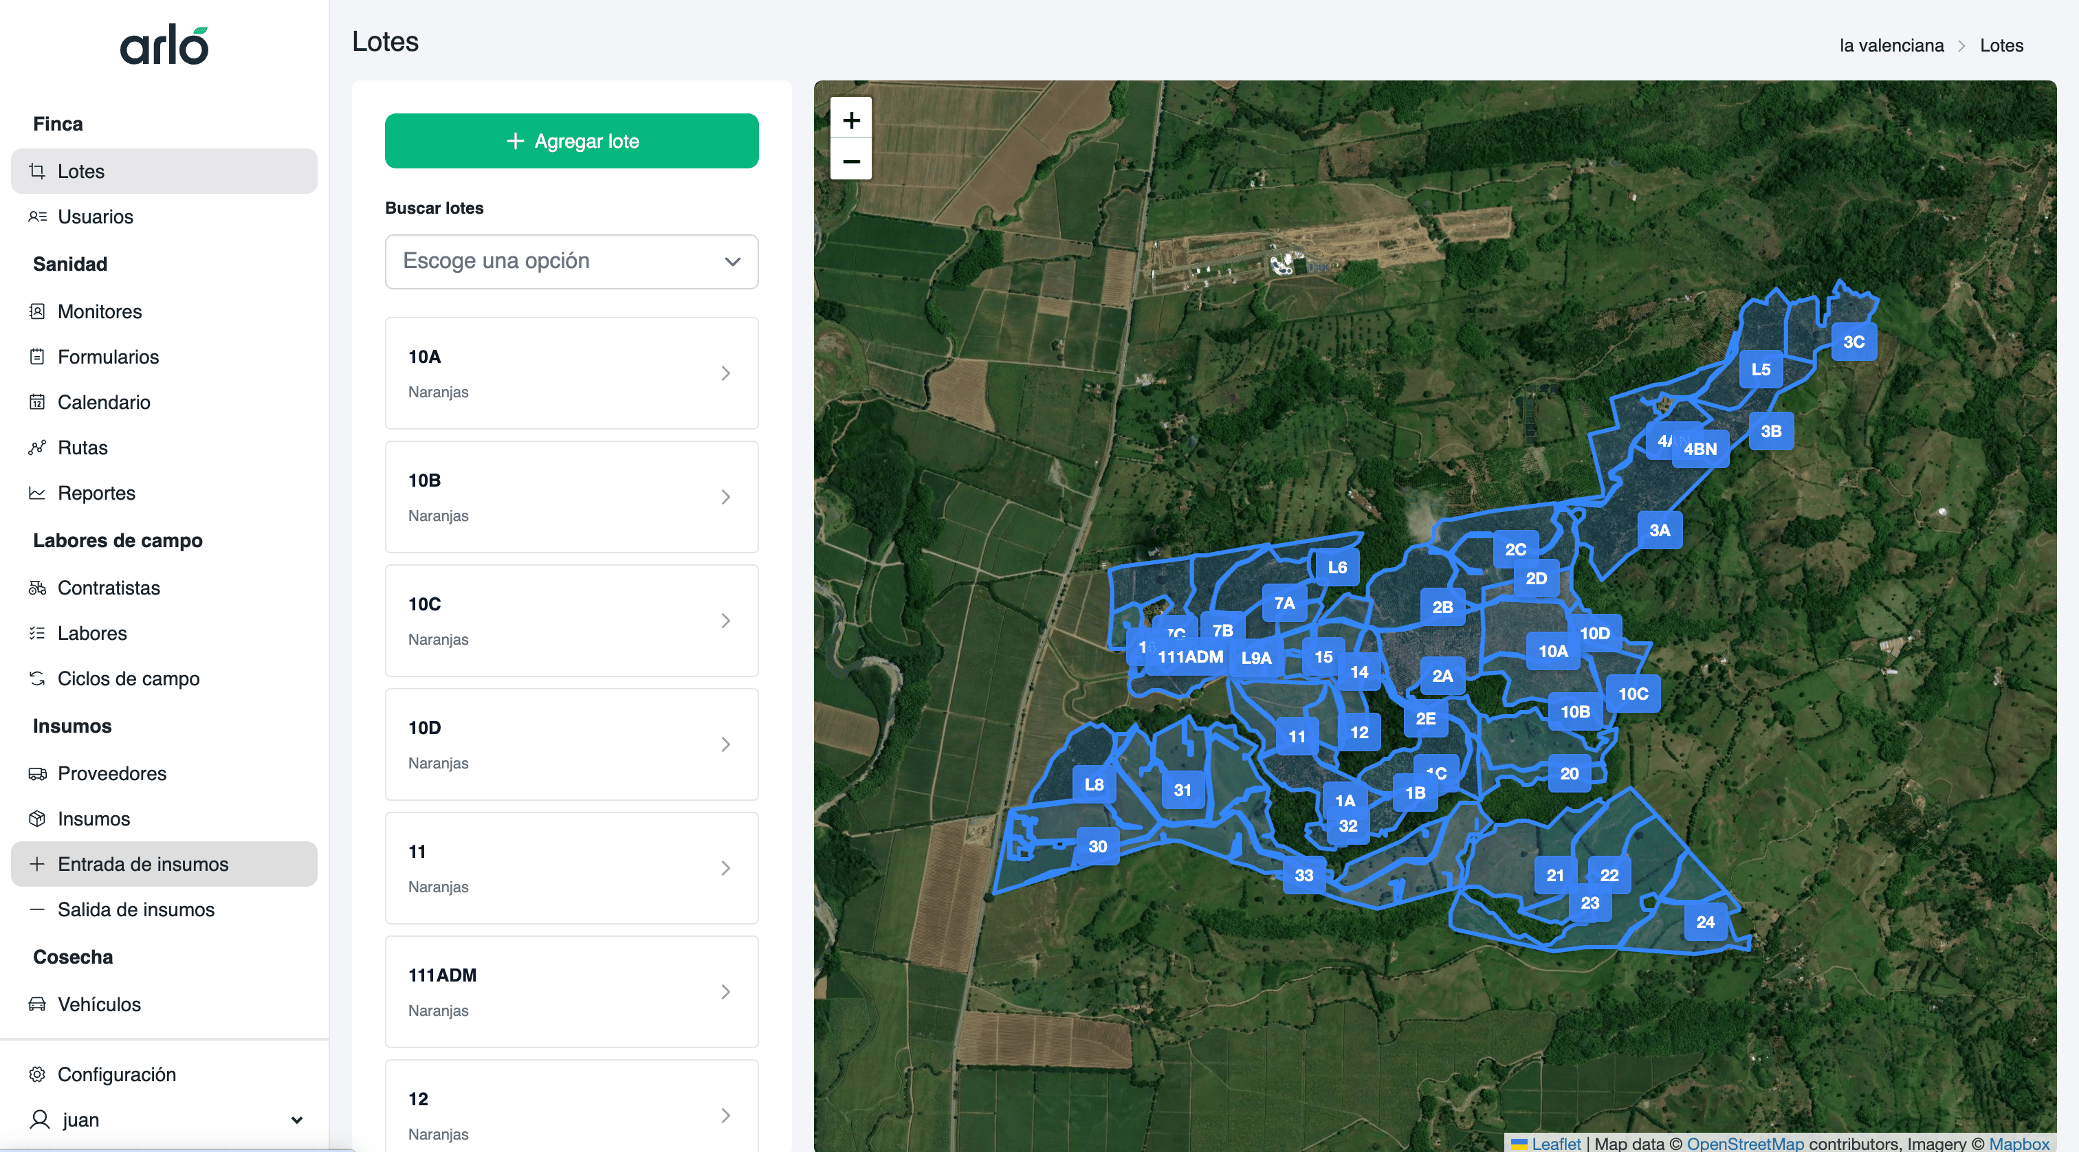
Task: Open the Leaflet attribution link
Action: click(1555, 1143)
